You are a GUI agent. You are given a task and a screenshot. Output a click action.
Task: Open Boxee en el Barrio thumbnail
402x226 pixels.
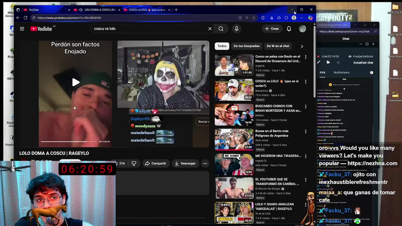click(x=234, y=139)
